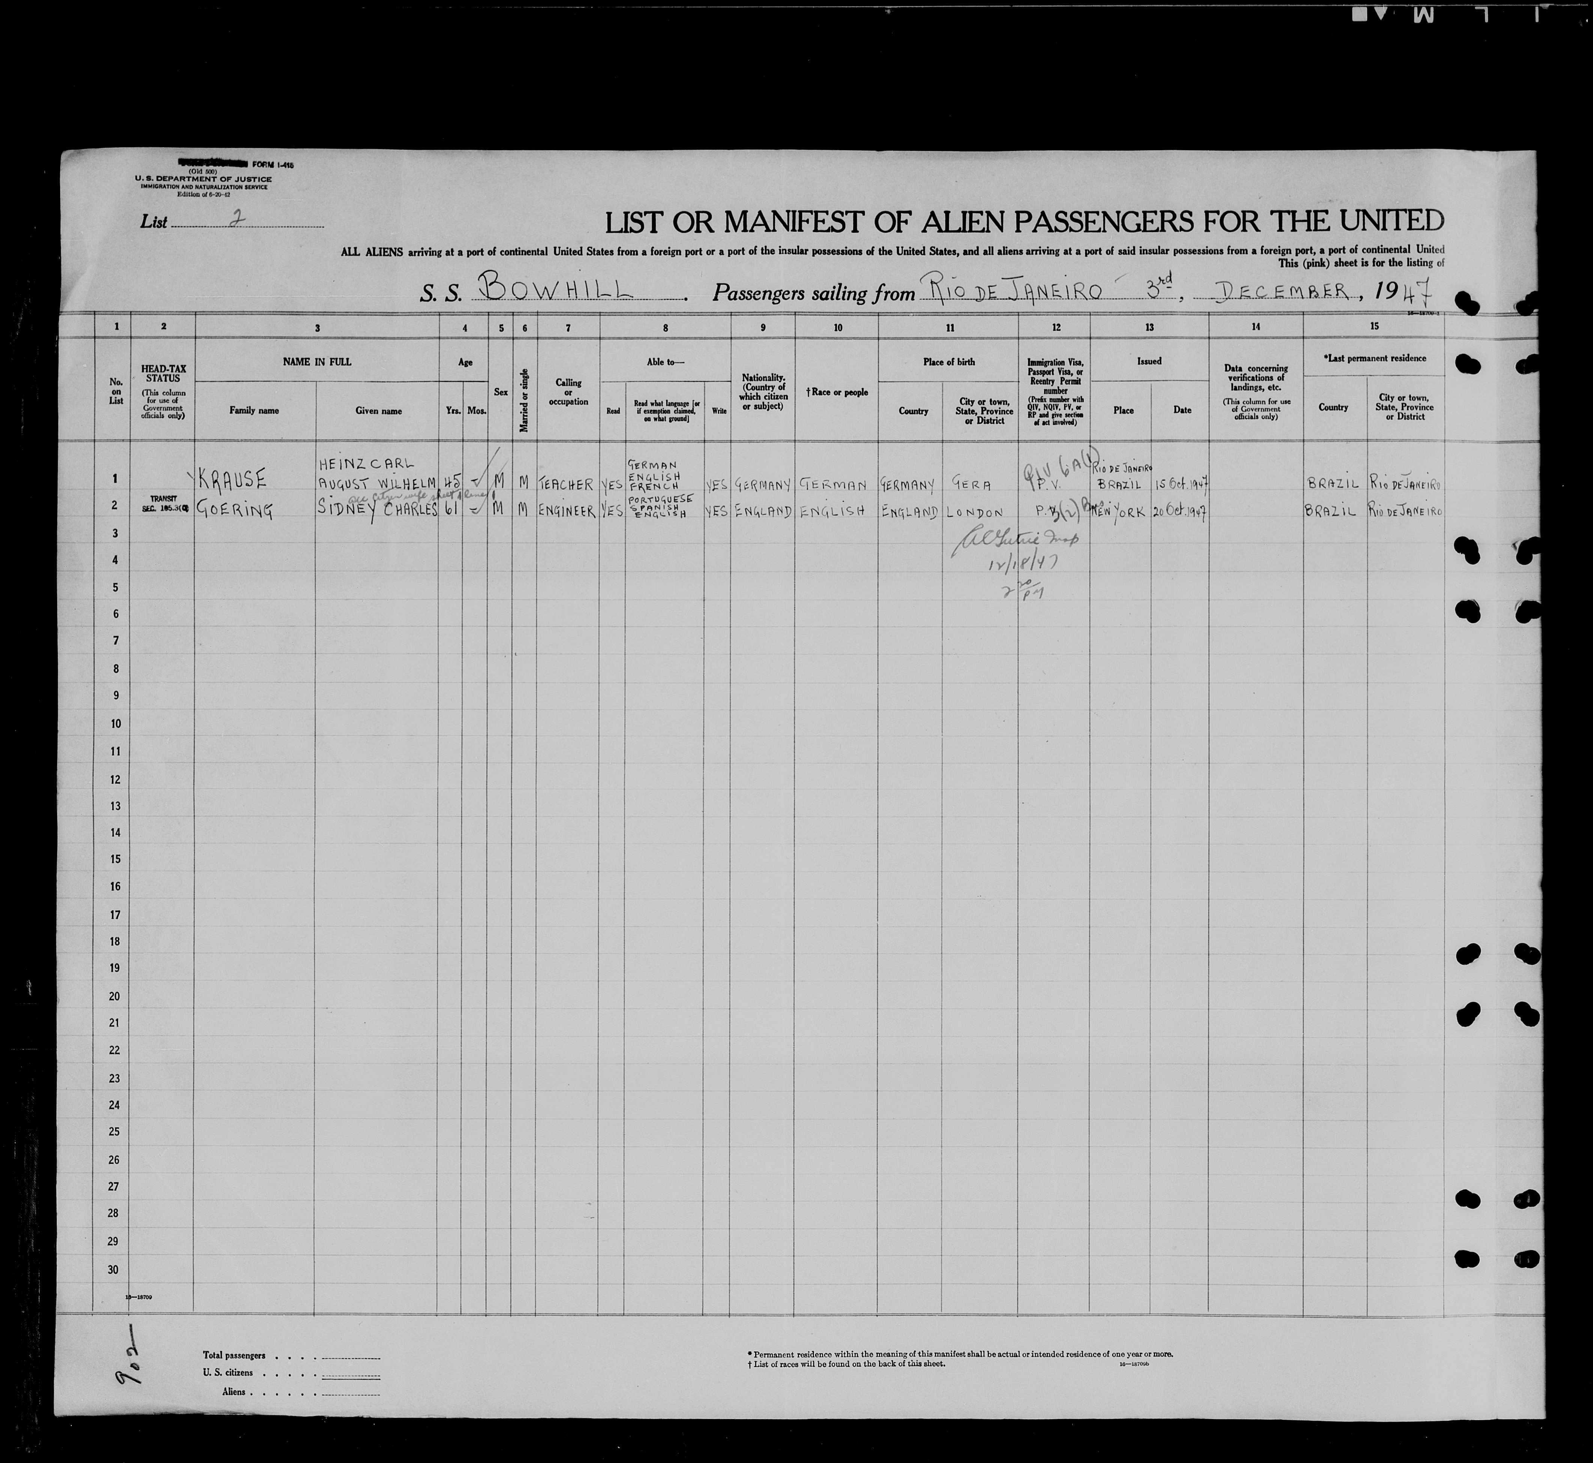Click row number 15 in list

pyautogui.click(x=115, y=859)
